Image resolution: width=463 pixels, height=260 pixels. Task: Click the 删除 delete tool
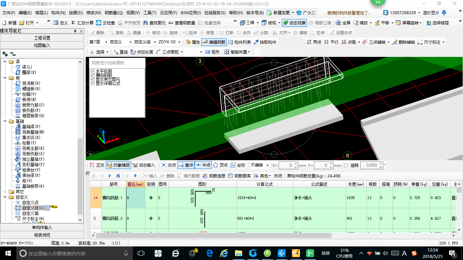[97, 33]
